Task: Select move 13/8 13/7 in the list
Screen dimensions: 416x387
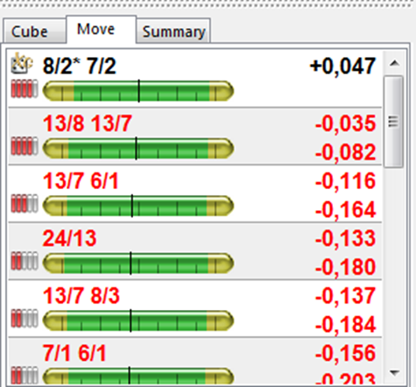Action: [195, 136]
